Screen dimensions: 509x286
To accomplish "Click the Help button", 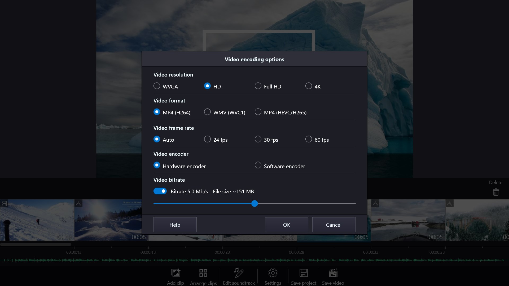I will click(175, 224).
